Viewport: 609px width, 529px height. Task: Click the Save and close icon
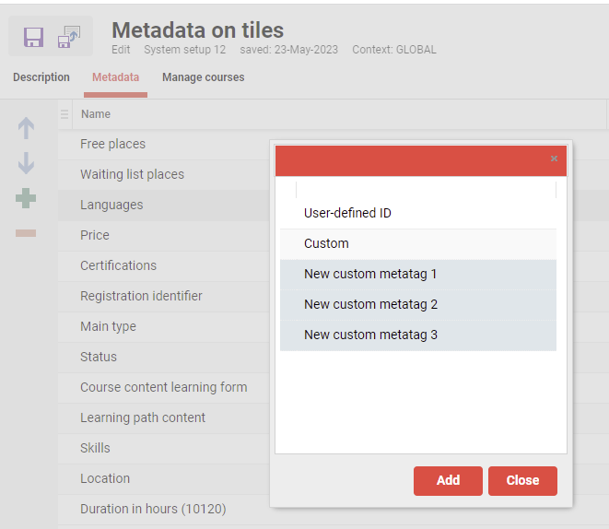tap(69, 37)
